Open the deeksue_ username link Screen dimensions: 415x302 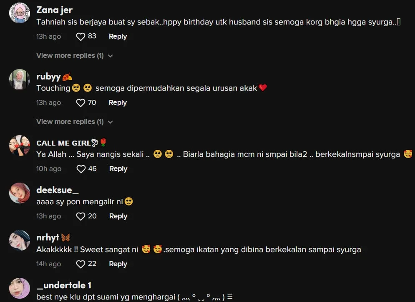pyautogui.click(x=58, y=190)
